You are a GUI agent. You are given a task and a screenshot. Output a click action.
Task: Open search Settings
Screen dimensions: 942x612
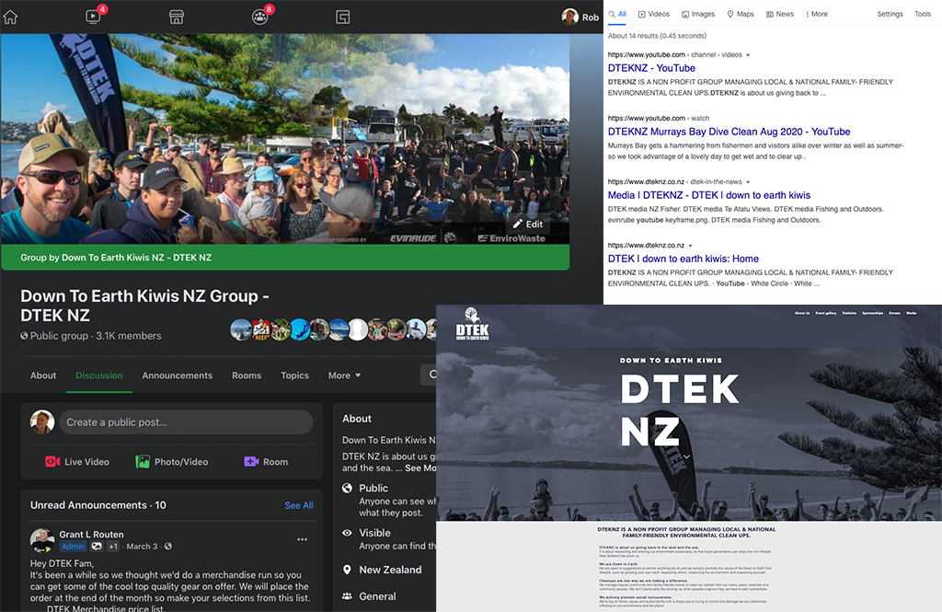[x=890, y=14]
